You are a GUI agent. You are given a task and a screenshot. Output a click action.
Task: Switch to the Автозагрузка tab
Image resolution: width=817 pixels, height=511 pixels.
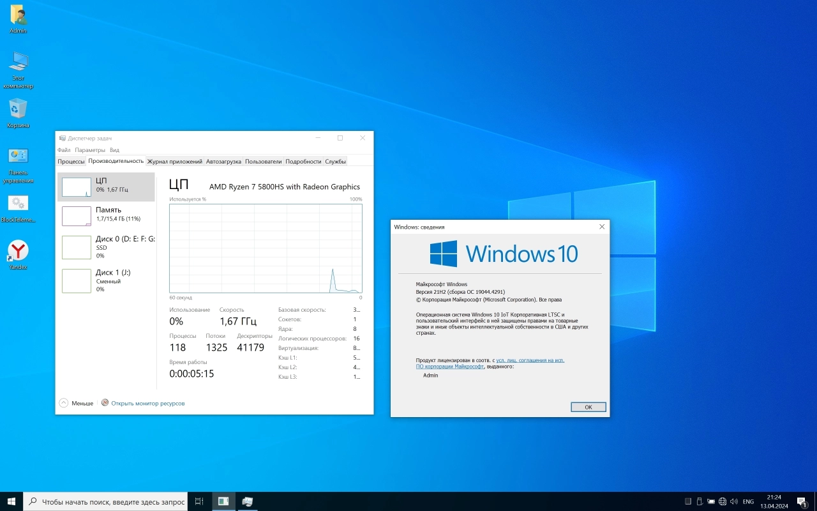223,162
